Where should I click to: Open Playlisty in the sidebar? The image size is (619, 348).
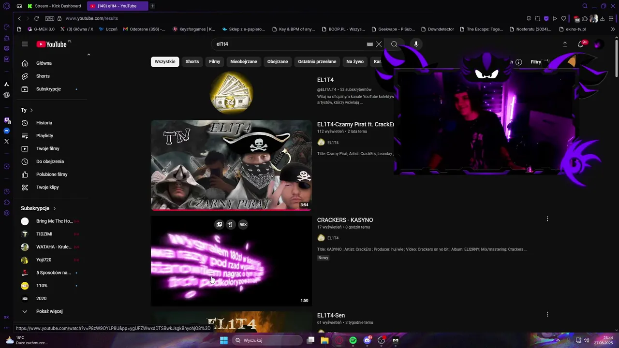50,136
